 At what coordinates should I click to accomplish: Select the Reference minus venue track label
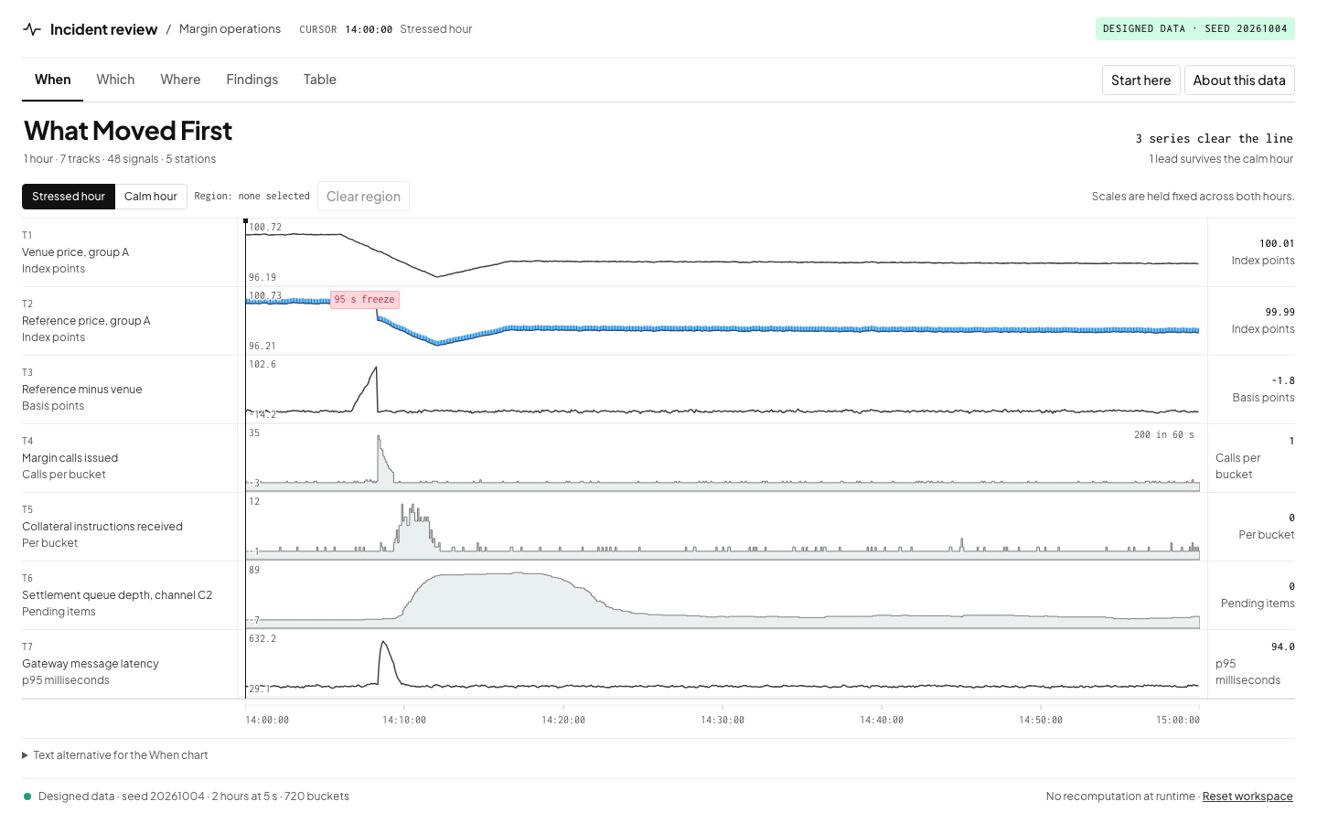pyautogui.click(x=82, y=390)
